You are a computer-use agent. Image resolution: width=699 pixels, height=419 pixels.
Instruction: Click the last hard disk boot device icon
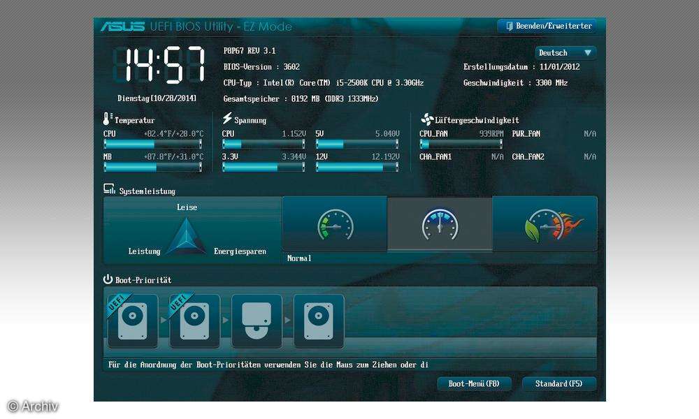(319, 321)
